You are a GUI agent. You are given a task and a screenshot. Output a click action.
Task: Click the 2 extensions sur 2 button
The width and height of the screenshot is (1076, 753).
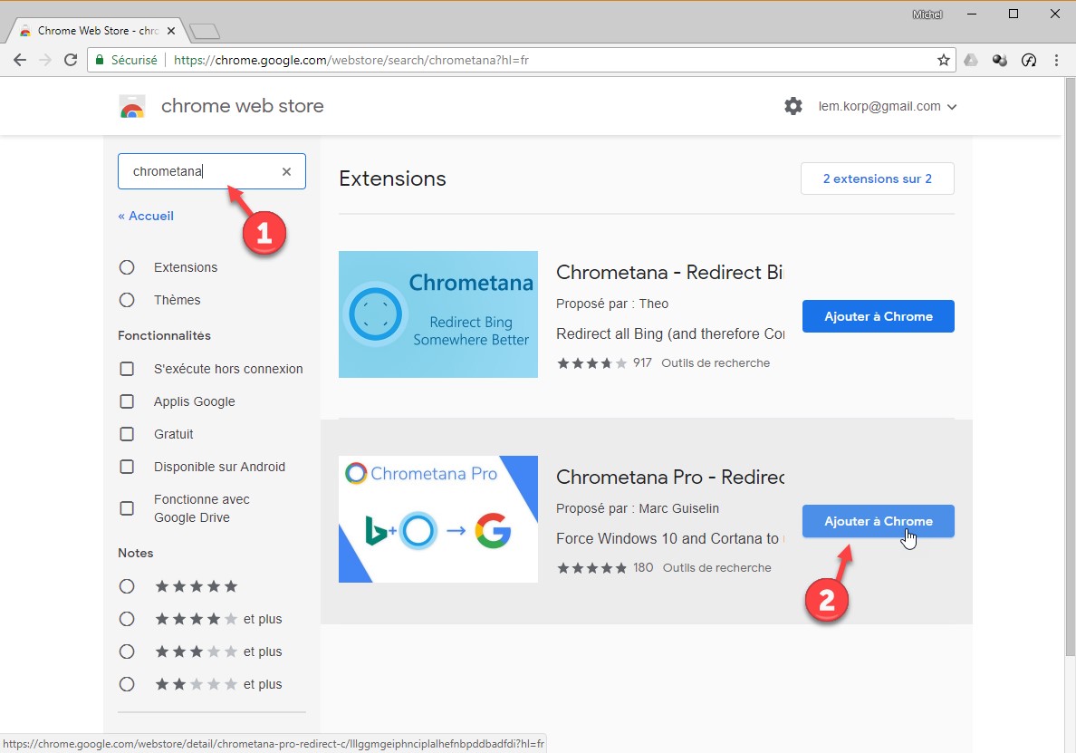coord(877,179)
